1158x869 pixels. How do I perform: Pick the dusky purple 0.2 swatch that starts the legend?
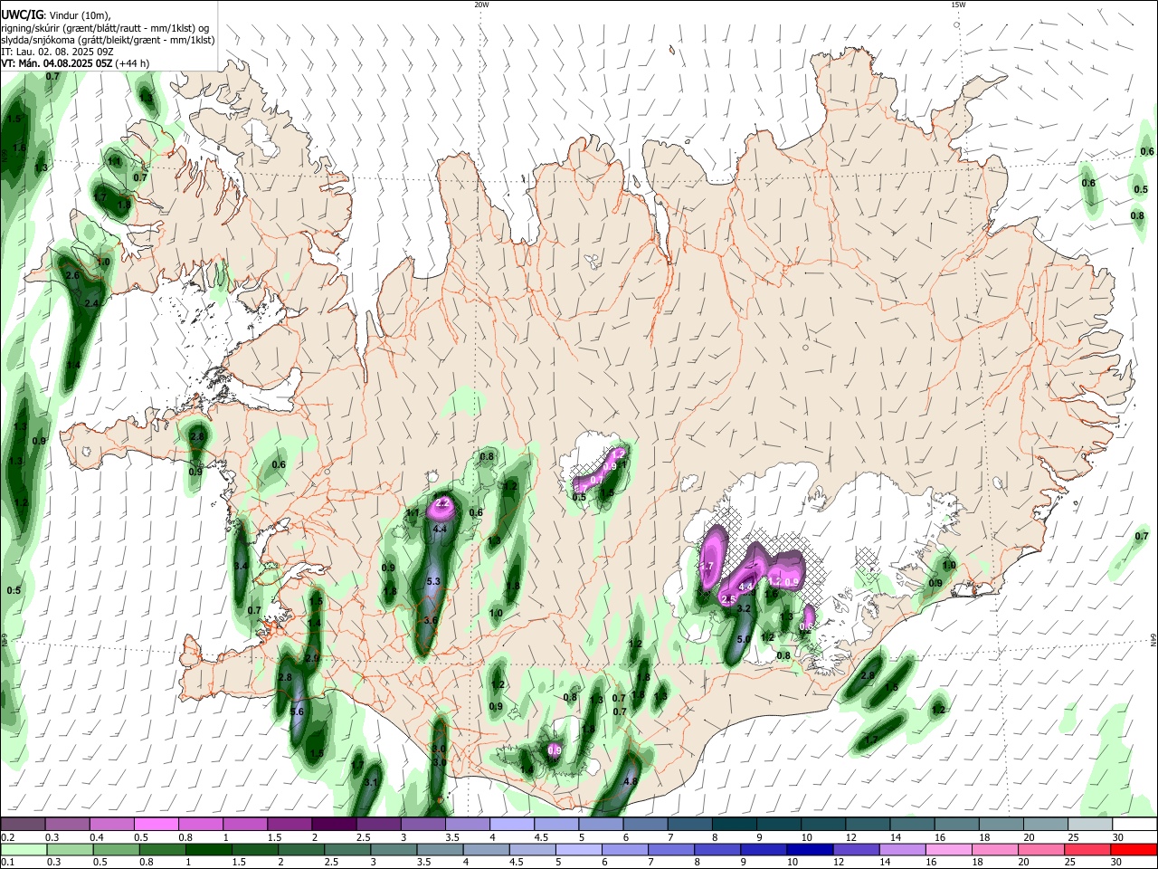(x=23, y=825)
